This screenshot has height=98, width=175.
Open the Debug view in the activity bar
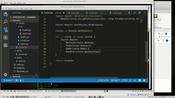(5, 38)
